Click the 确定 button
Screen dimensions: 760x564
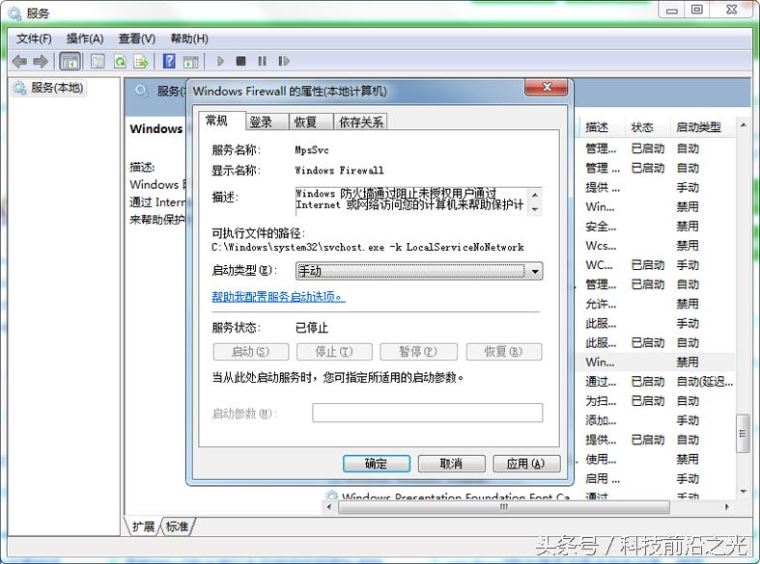376,464
